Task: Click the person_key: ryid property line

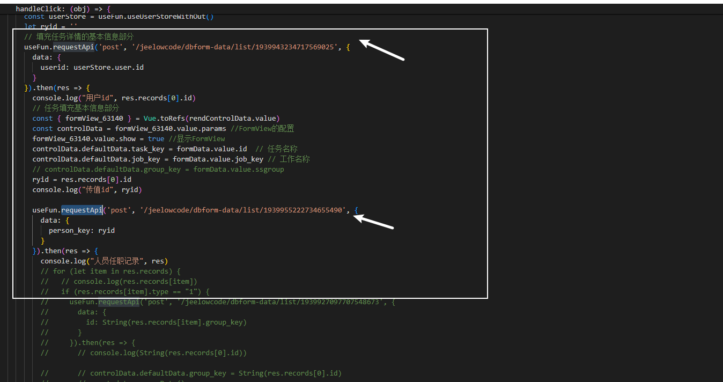Action: tap(82, 231)
